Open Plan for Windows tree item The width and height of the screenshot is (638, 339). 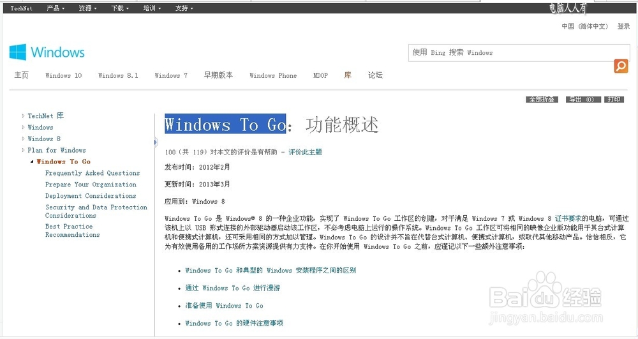point(57,150)
